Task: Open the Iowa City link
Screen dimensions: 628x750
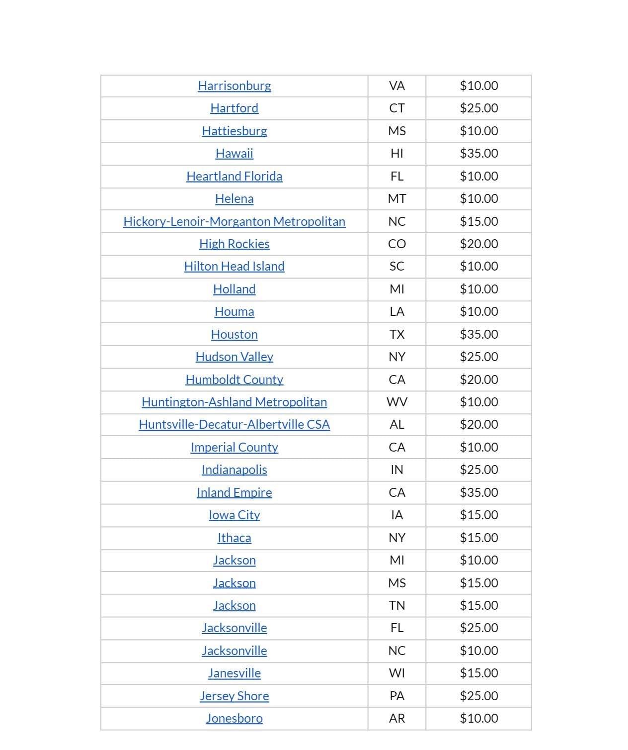Action: point(234,515)
